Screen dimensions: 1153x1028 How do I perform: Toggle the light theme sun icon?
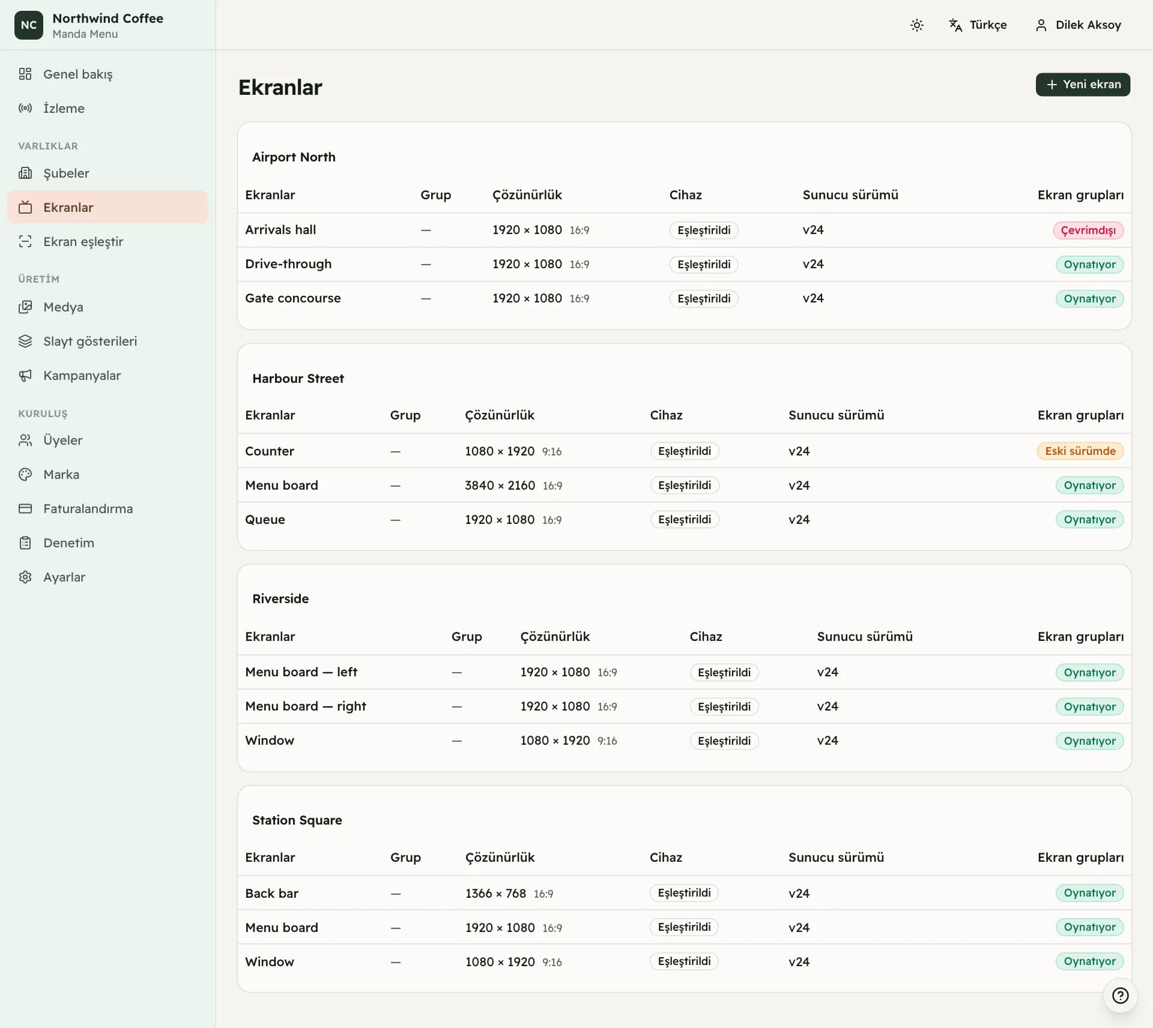(x=916, y=25)
